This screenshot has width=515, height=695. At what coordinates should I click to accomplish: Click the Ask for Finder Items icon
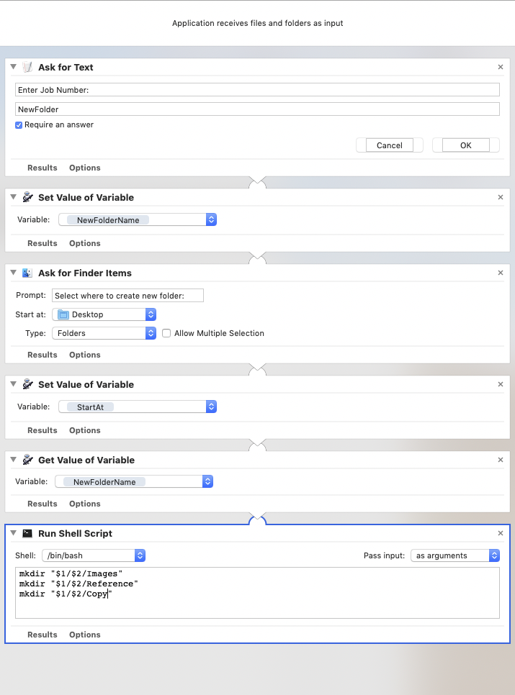click(27, 273)
